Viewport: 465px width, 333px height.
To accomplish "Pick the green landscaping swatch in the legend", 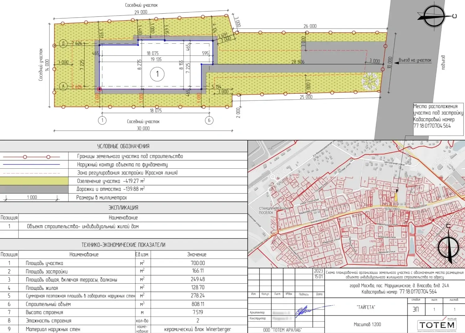I will pyautogui.click(x=34, y=181).
